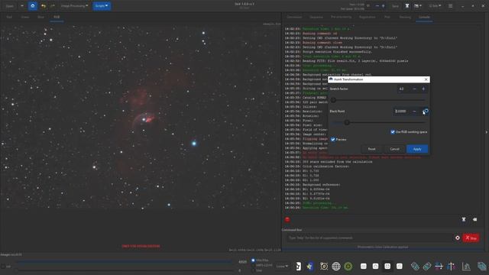This screenshot has width=489, height=275.
Task: Uncheck the Preview checkbox
Action: (333, 139)
